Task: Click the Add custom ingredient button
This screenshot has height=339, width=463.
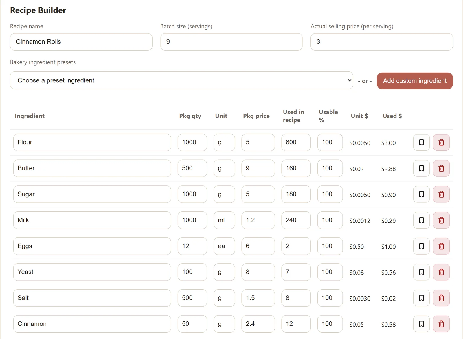Action: coord(415,81)
